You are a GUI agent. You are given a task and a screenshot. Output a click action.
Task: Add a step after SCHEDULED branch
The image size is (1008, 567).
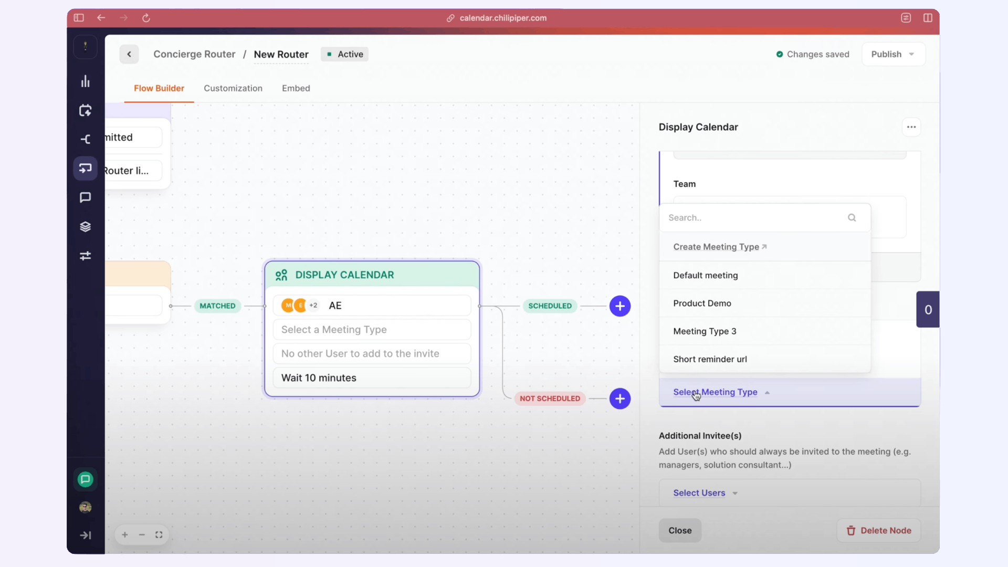619,306
